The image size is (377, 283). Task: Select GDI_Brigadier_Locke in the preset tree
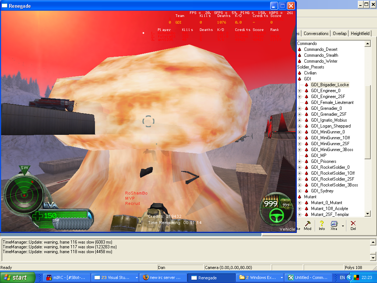pyautogui.click(x=330, y=85)
